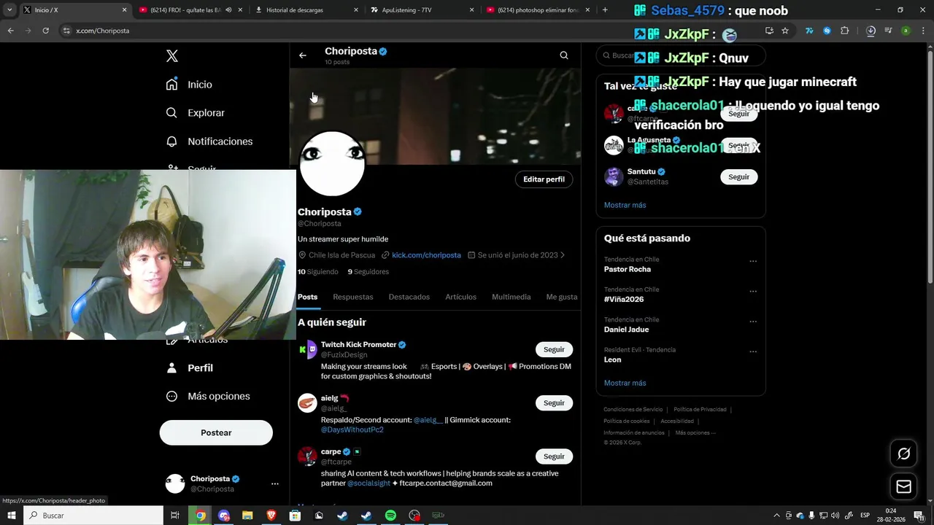Follow aielg in suggestions

(x=554, y=403)
